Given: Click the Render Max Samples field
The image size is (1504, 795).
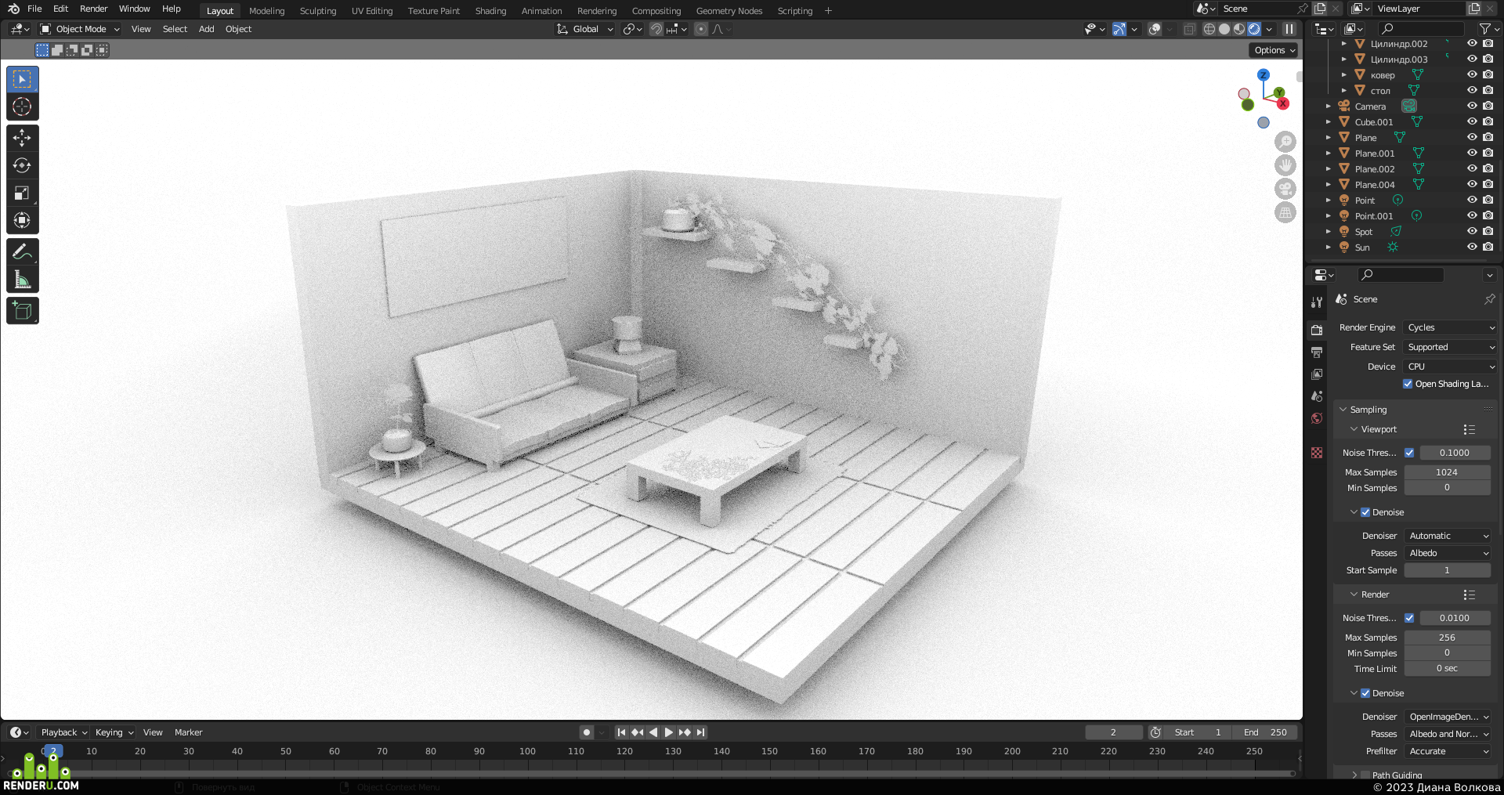Looking at the screenshot, I should (1447, 638).
